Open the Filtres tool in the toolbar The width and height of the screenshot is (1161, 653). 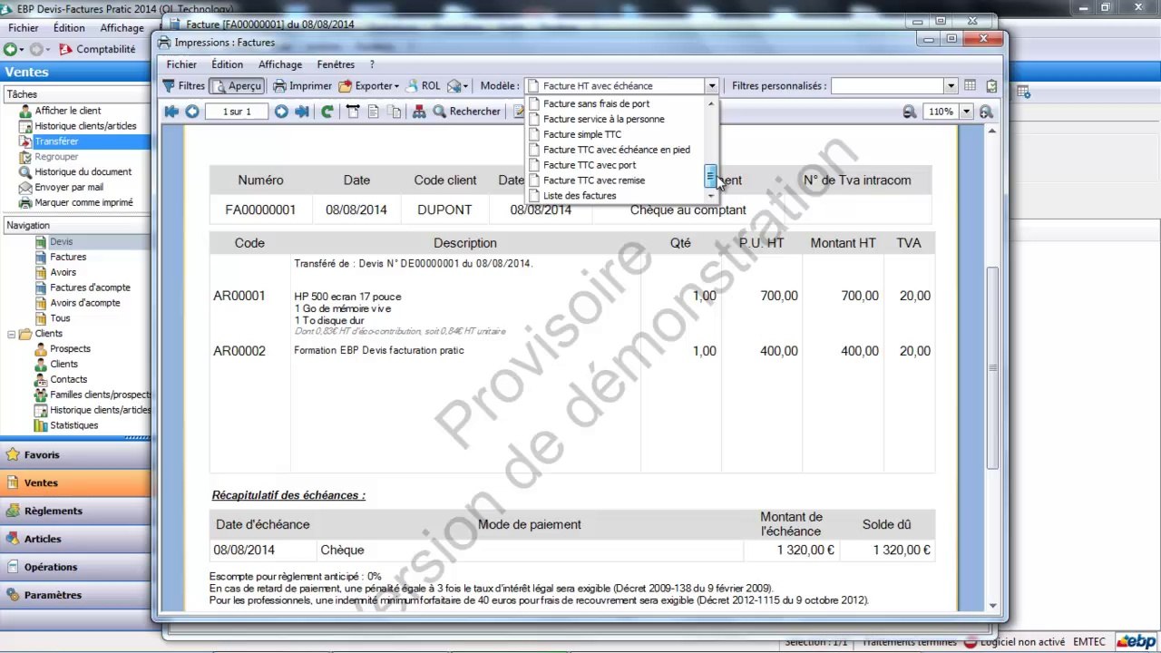[183, 86]
